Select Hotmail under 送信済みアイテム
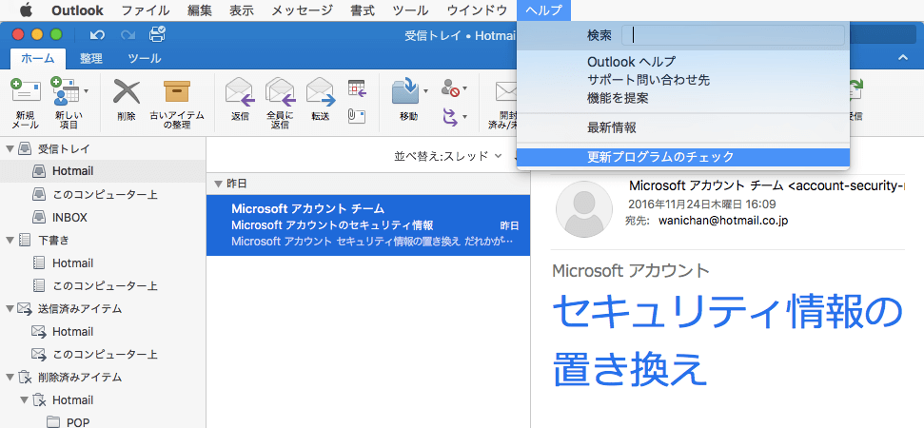This screenshot has height=428, width=924. click(103, 332)
